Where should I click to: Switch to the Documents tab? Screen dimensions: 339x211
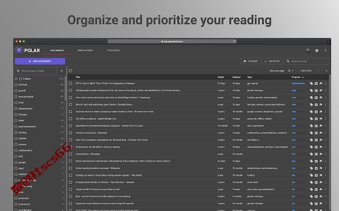pos(57,51)
